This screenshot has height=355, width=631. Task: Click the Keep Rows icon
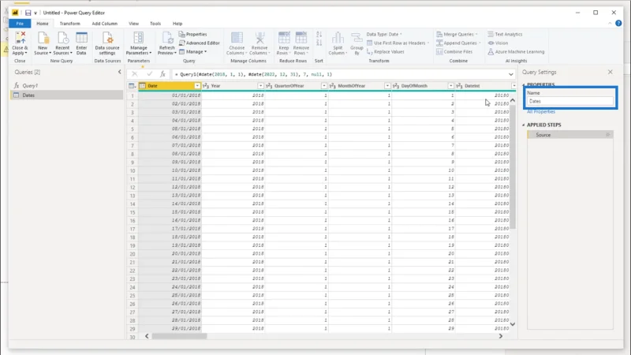284,43
